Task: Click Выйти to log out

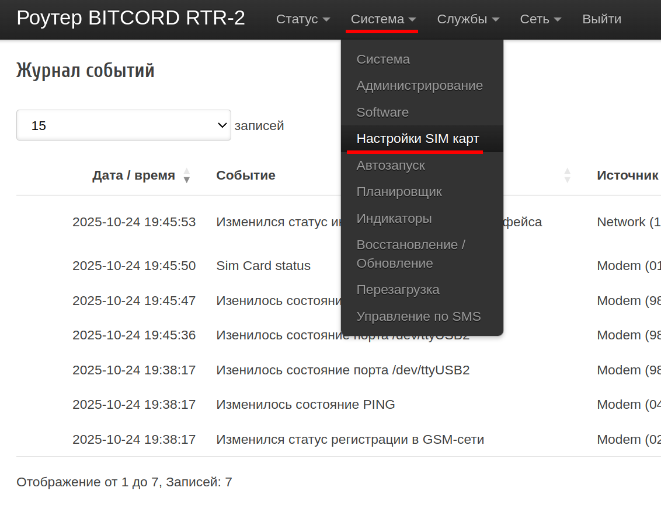Action: click(x=601, y=19)
